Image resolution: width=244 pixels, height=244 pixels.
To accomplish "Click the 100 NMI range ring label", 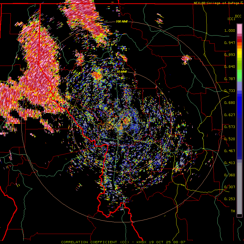I will (x=122, y=21).
